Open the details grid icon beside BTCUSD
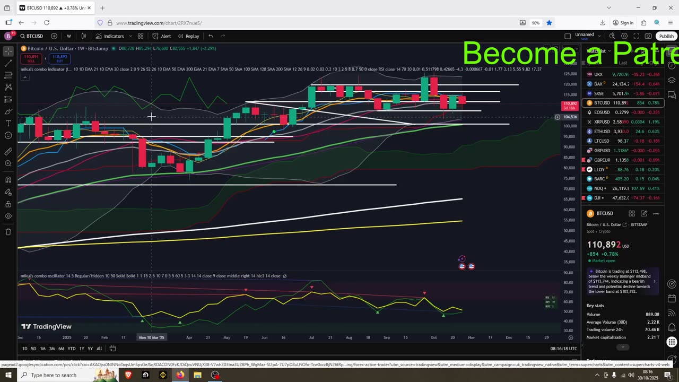679x382 pixels. click(632, 213)
